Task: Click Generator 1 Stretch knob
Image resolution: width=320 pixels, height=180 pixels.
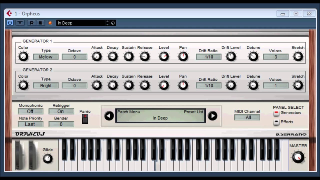Action: tap(298, 56)
